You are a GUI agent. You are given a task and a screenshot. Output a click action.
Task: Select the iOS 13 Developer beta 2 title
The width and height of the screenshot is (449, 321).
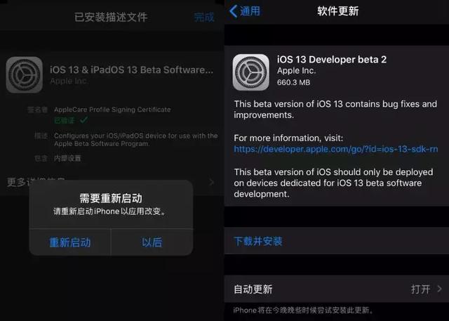[x=332, y=60]
